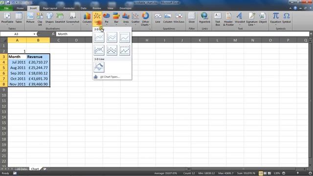This screenshot has height=176, width=313.
Task: Open the Screenshot tool dropdown
Action: click(73, 19)
